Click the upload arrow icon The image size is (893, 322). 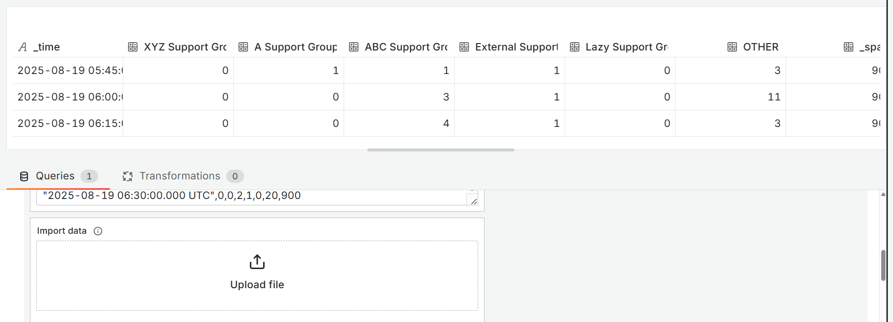pyautogui.click(x=257, y=262)
